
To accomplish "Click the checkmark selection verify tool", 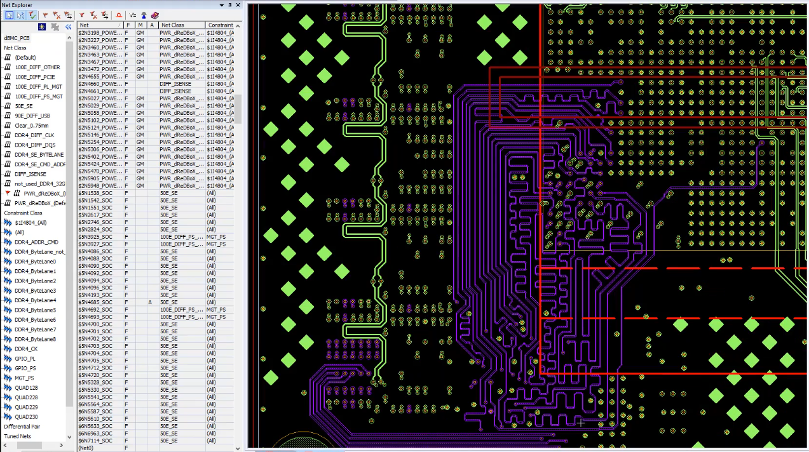I will coord(32,15).
